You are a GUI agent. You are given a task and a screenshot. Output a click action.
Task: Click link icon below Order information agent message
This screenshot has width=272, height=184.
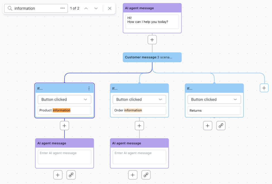[146, 175]
